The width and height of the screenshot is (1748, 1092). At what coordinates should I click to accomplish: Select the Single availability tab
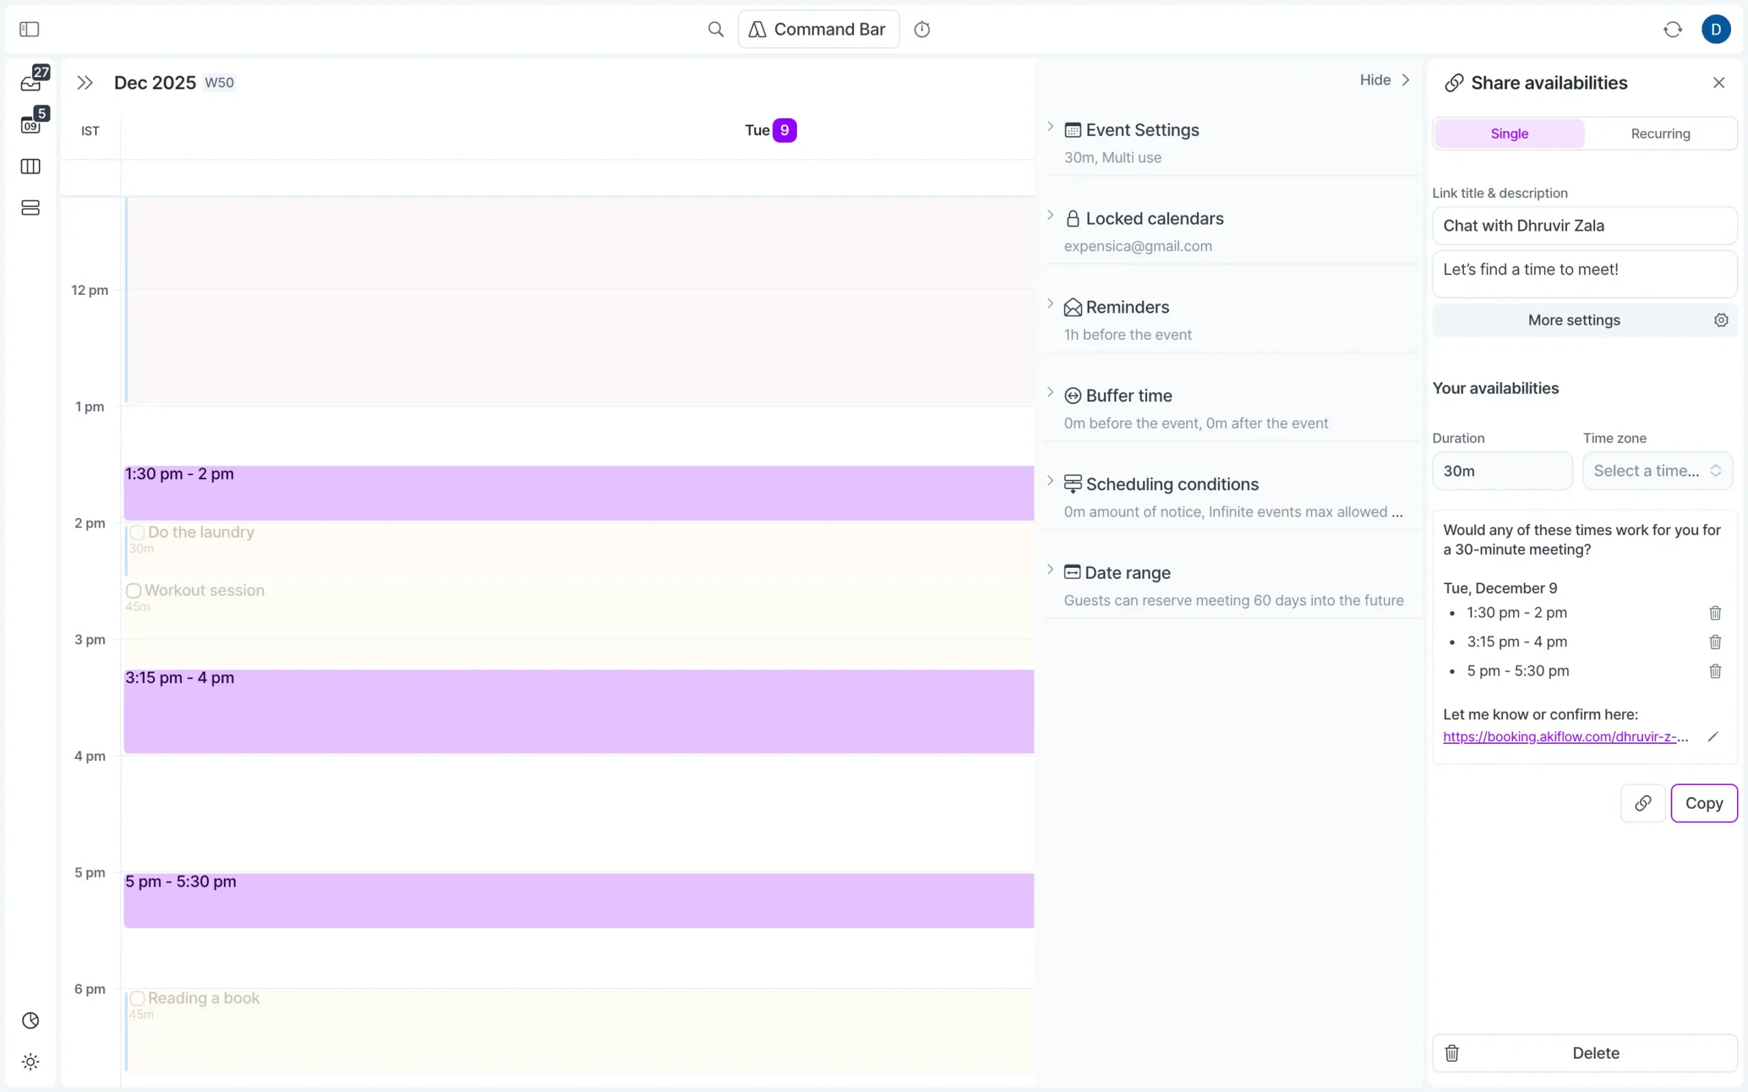[1508, 133]
